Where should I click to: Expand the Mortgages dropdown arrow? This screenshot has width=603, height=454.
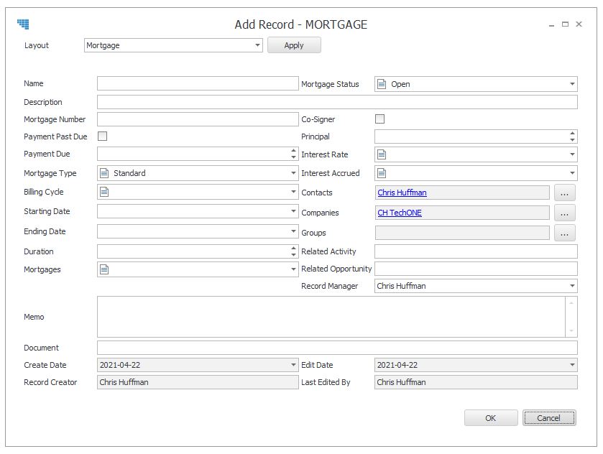click(x=293, y=269)
